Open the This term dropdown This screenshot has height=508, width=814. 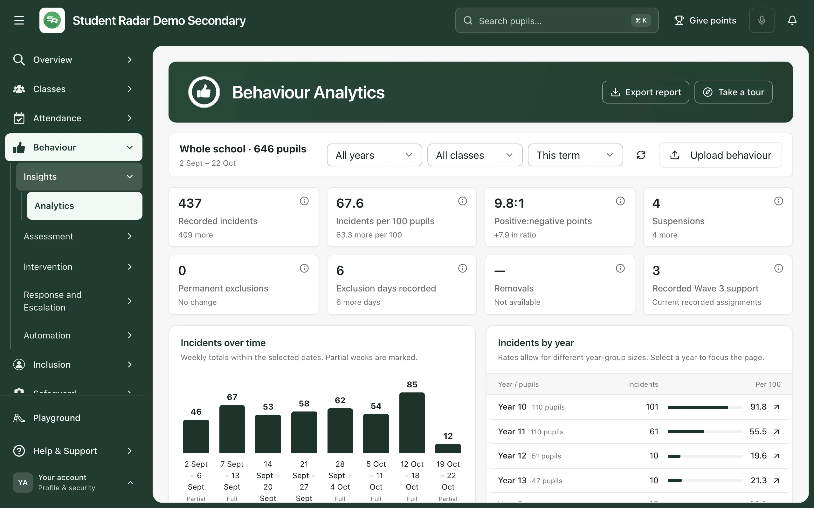click(575, 155)
